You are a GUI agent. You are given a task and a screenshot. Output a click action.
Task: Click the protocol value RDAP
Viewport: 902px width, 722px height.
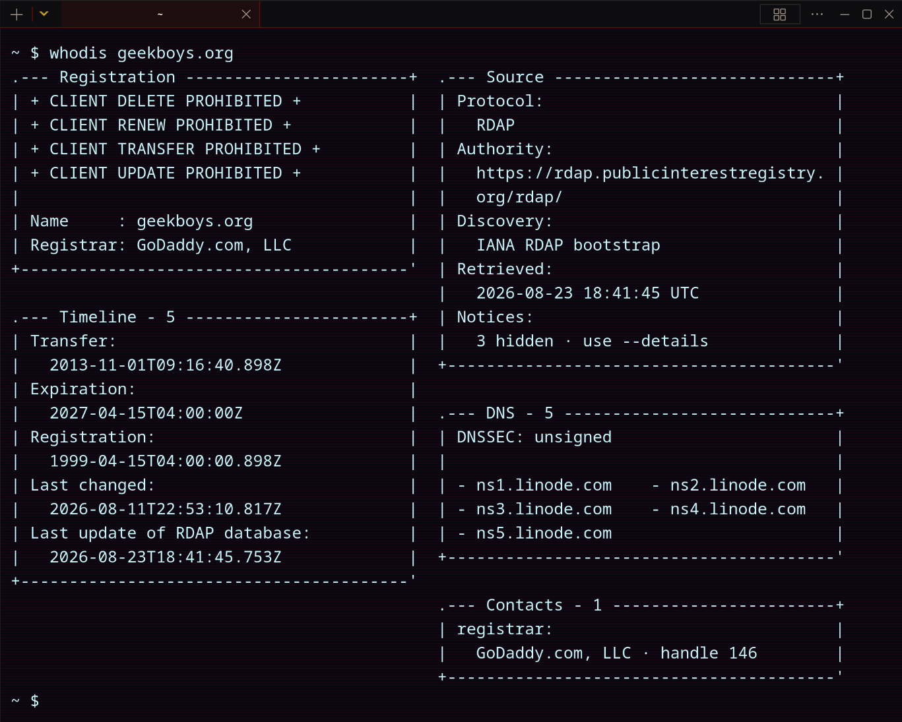(x=496, y=125)
